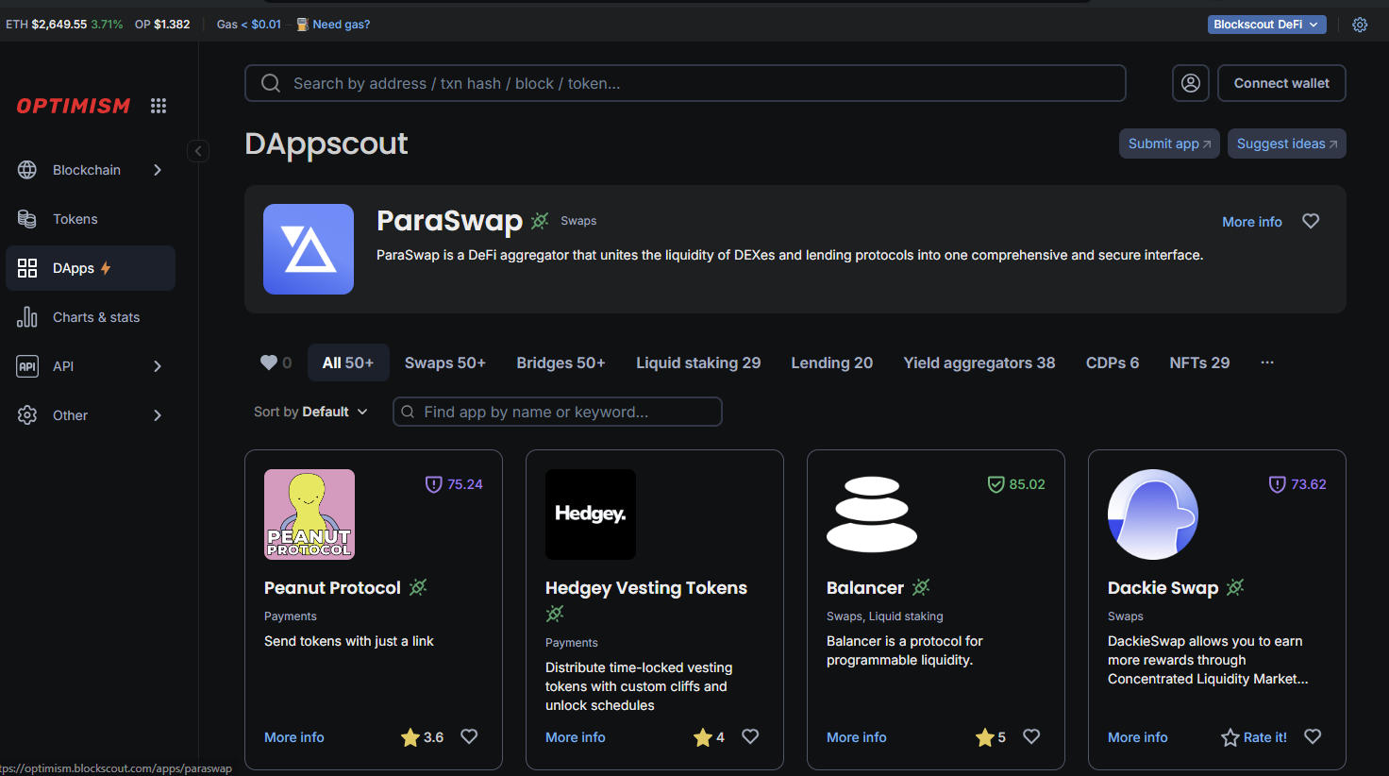Collapse the sidebar with the chevron button
The height and width of the screenshot is (776, 1389).
198,151
